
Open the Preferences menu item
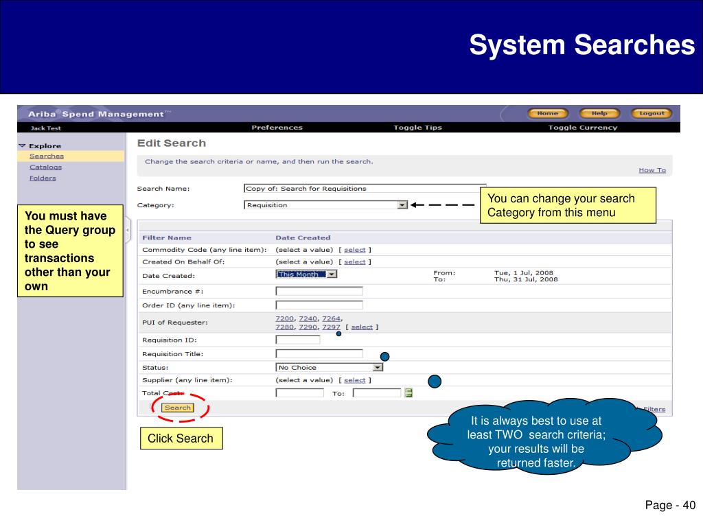277,128
